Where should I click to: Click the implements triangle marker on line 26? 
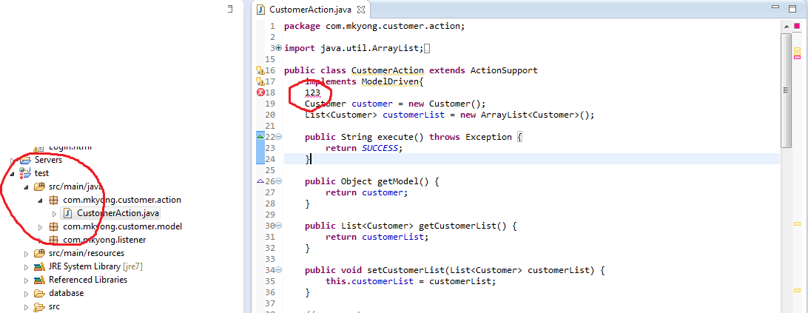point(260,181)
